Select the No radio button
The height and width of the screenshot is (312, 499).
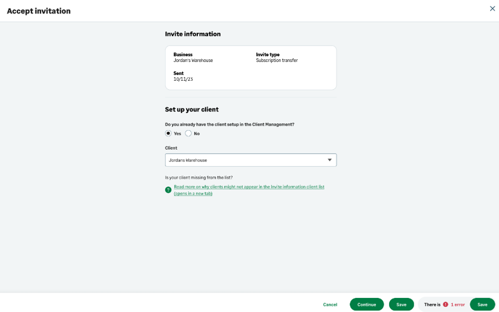pos(188,133)
